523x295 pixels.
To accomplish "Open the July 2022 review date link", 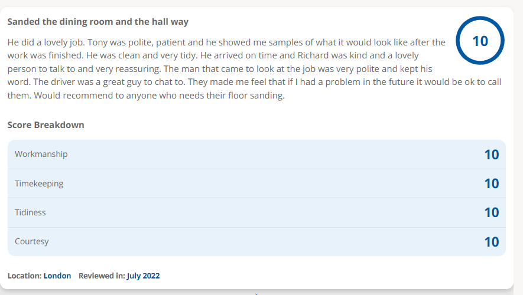I will (143, 276).
